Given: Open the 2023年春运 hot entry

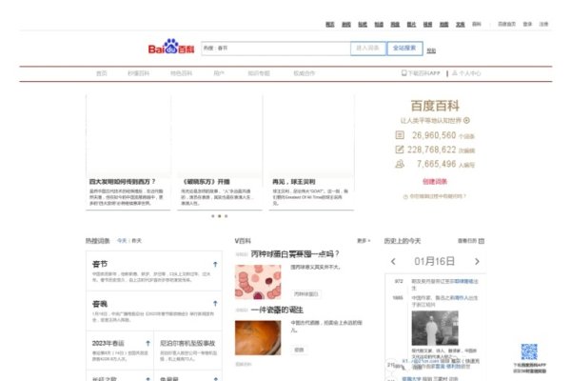Looking at the screenshot, I should pos(108,343).
